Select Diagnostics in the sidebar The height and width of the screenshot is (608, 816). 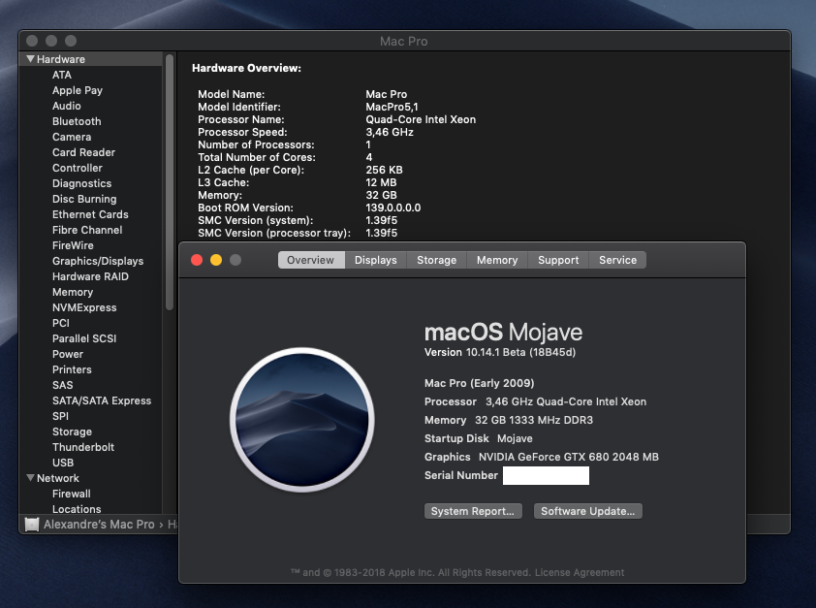point(81,183)
